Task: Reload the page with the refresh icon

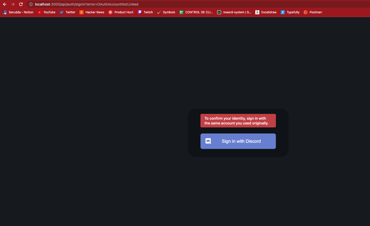Action: 21,4
